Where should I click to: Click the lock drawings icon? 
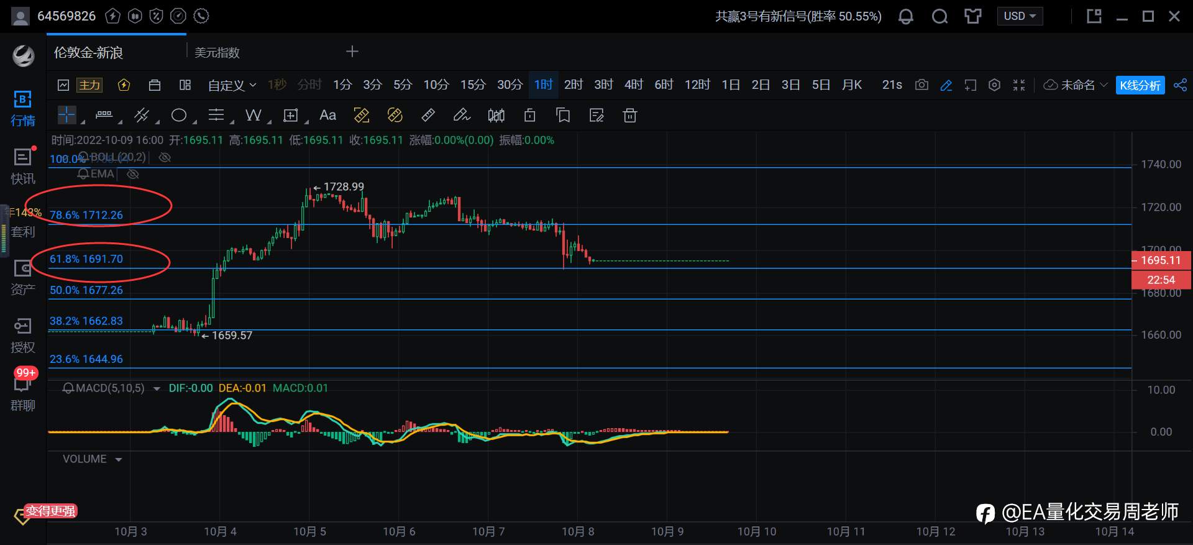point(529,115)
